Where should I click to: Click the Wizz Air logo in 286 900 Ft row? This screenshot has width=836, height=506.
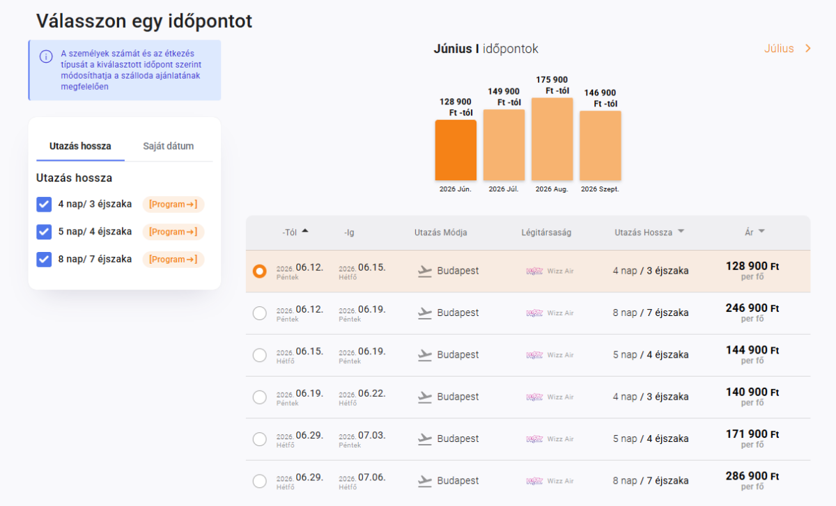click(x=534, y=481)
